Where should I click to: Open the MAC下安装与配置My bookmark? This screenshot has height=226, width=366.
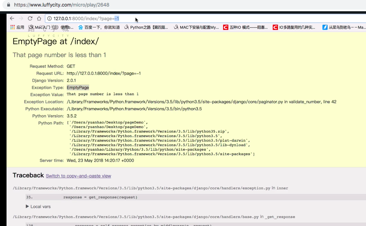click(196, 27)
